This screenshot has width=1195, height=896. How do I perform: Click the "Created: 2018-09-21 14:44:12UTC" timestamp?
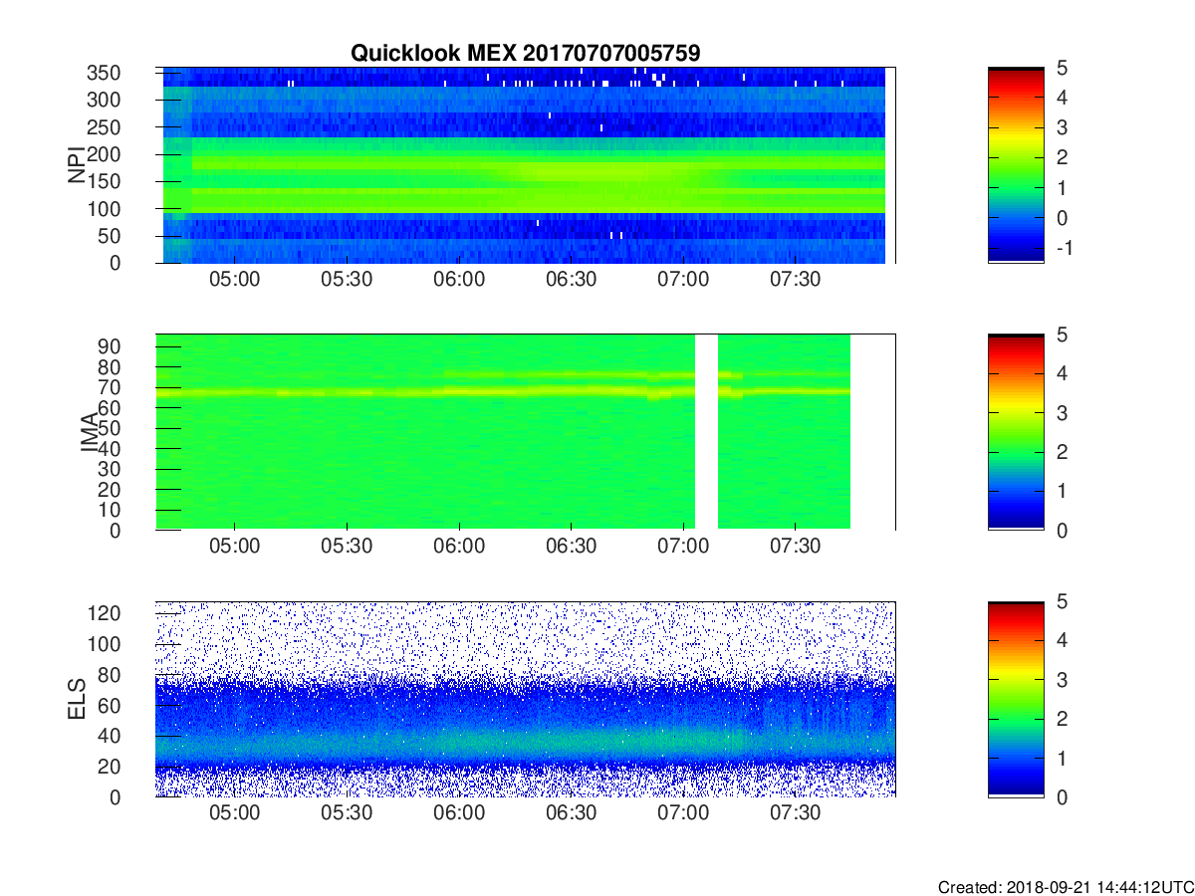point(1066,887)
